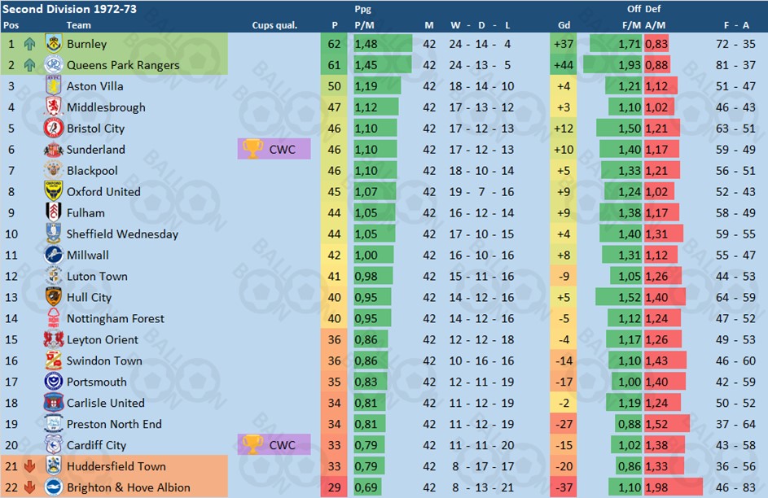
Task: Select the Team column header
Action: [78, 25]
